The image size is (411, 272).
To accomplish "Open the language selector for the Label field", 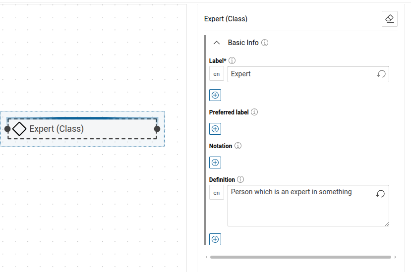I will coord(216,74).
